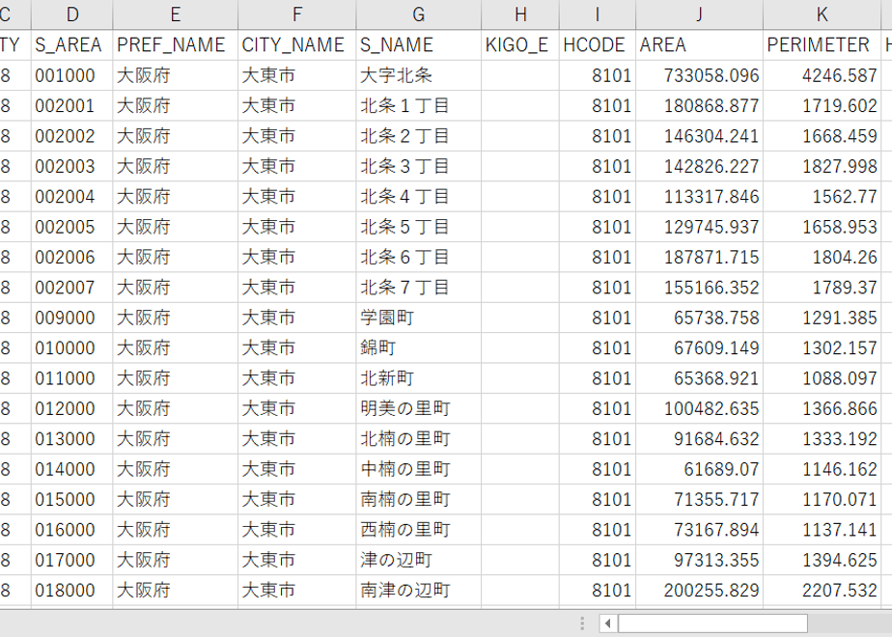Click the horizontal scrollbar left arrow
The image size is (892, 637).
coord(608,623)
